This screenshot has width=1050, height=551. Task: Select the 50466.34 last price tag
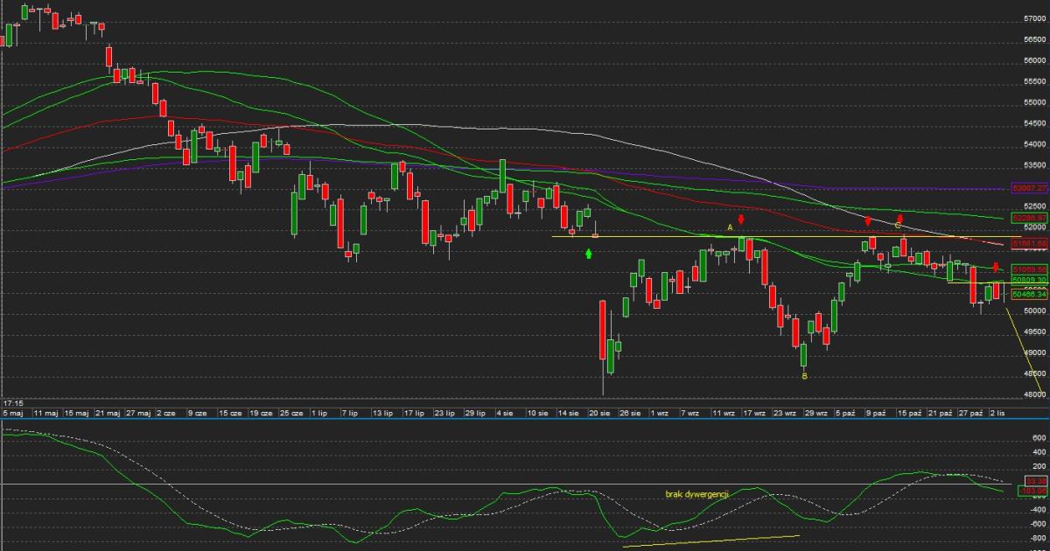pyautogui.click(x=1029, y=295)
